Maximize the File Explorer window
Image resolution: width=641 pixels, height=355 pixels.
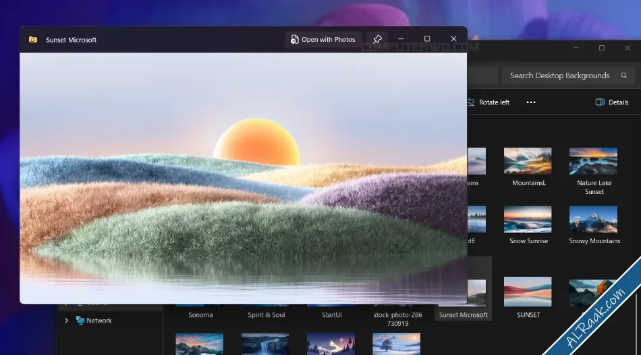point(602,48)
